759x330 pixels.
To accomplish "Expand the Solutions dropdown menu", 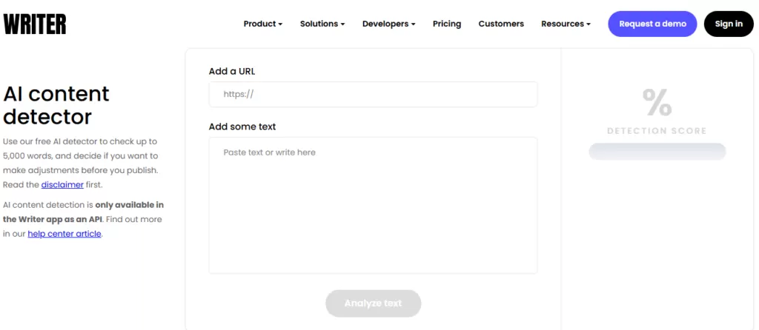I will click(x=322, y=24).
